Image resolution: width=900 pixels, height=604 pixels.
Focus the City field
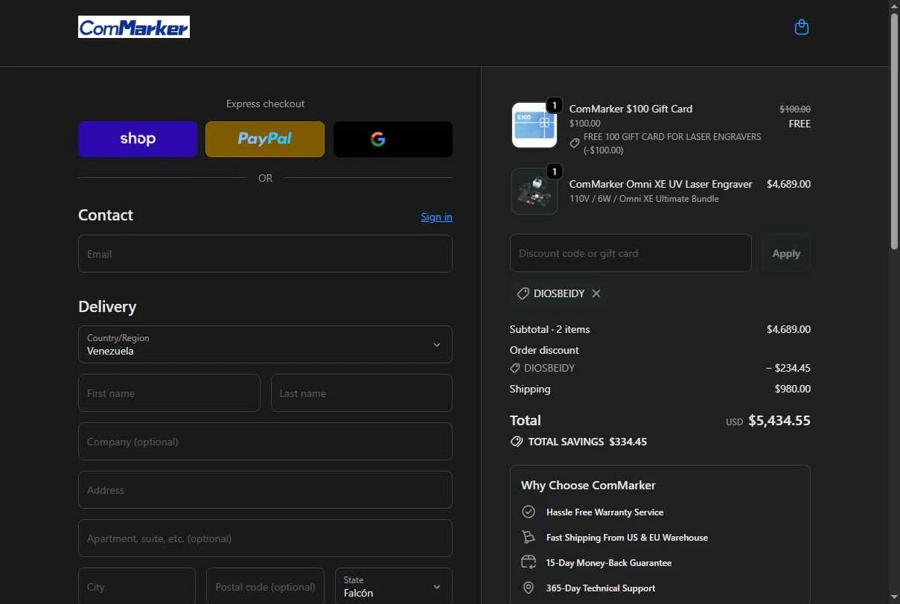coord(137,586)
